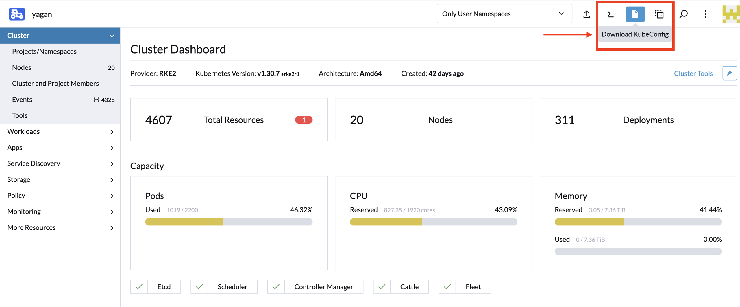
Task: Click the Pods usage progress bar
Action: pyautogui.click(x=229, y=222)
